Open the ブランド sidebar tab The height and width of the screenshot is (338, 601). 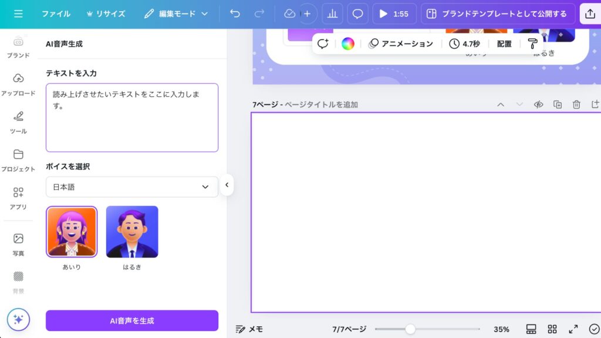point(18,47)
